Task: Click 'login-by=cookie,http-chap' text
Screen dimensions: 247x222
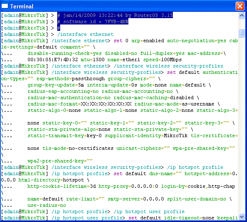Action: click(x=198, y=186)
